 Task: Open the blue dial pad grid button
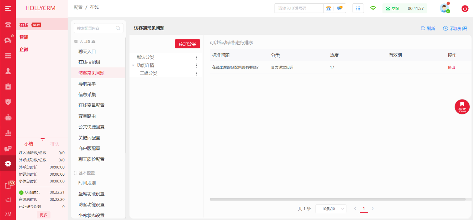(358, 8)
